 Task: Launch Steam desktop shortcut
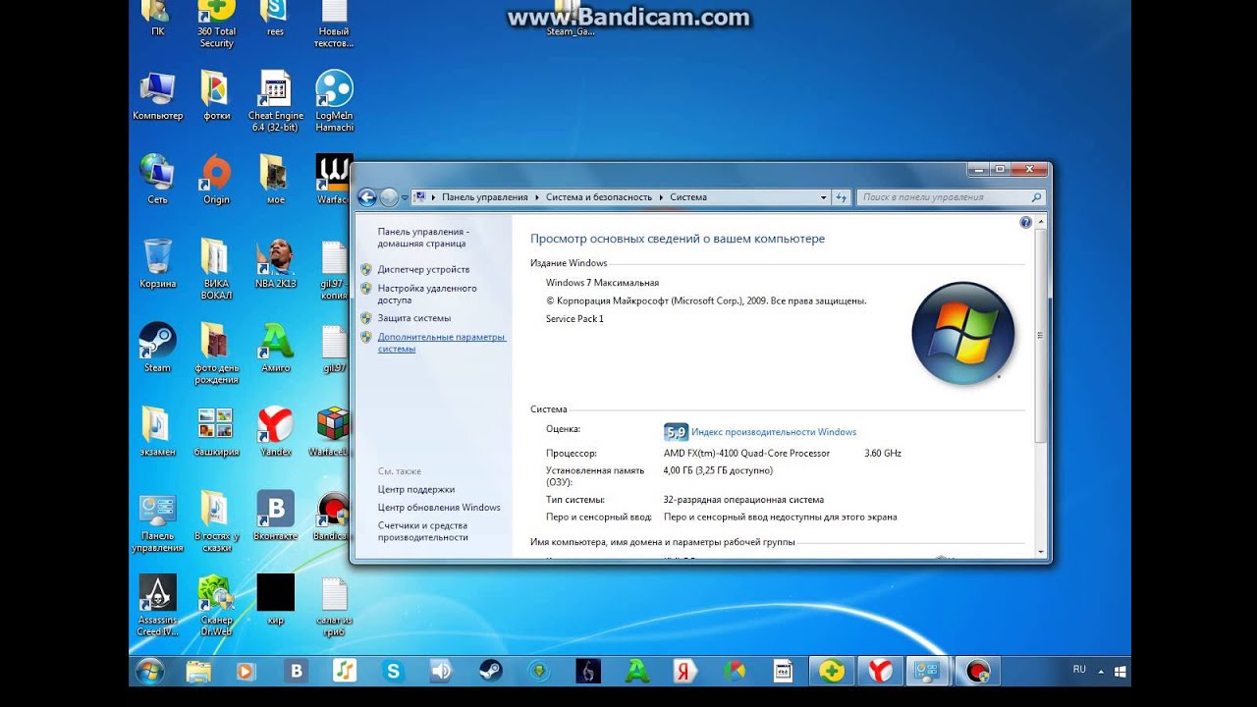pyautogui.click(x=157, y=349)
